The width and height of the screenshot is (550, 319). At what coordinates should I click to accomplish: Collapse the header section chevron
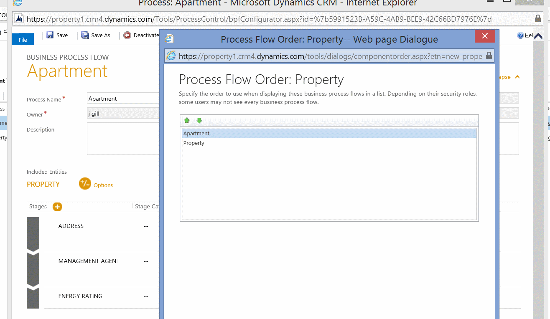pos(517,77)
